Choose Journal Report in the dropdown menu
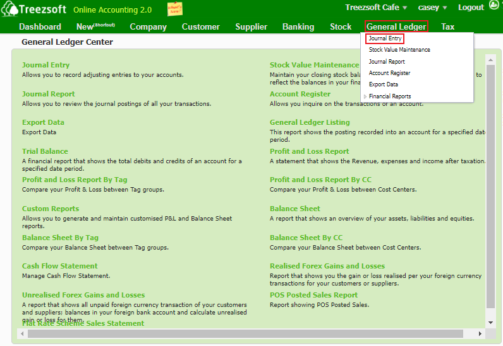 (387, 62)
